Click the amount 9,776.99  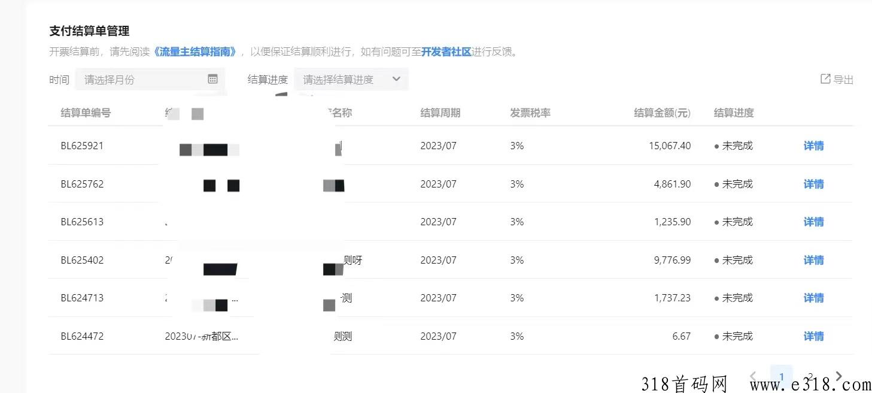(x=672, y=260)
